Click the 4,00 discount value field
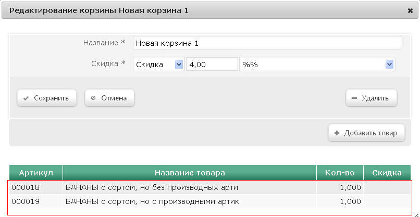The height and width of the screenshot is (217, 420). click(212, 64)
